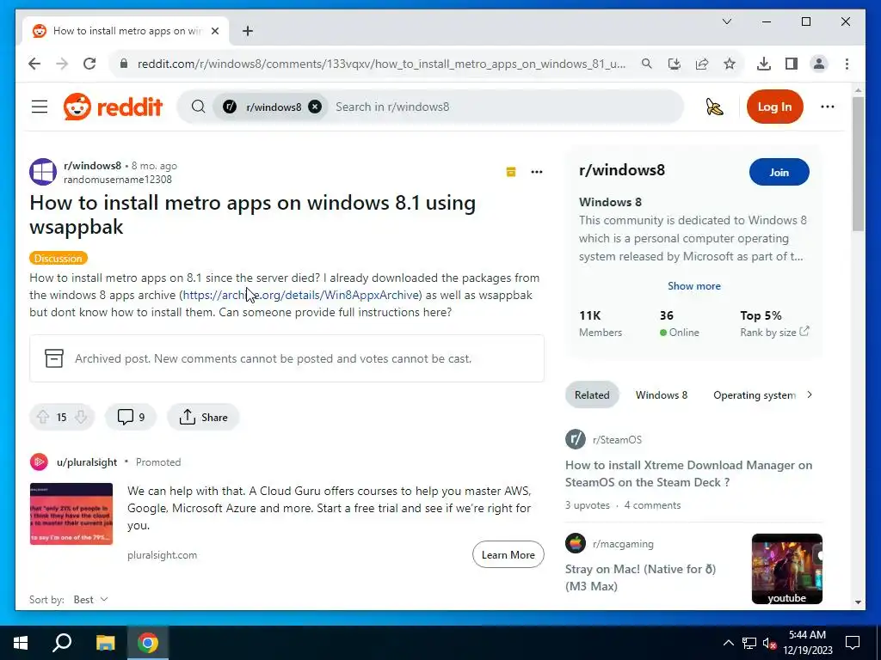Open the muted volume tray icon

pos(769,643)
